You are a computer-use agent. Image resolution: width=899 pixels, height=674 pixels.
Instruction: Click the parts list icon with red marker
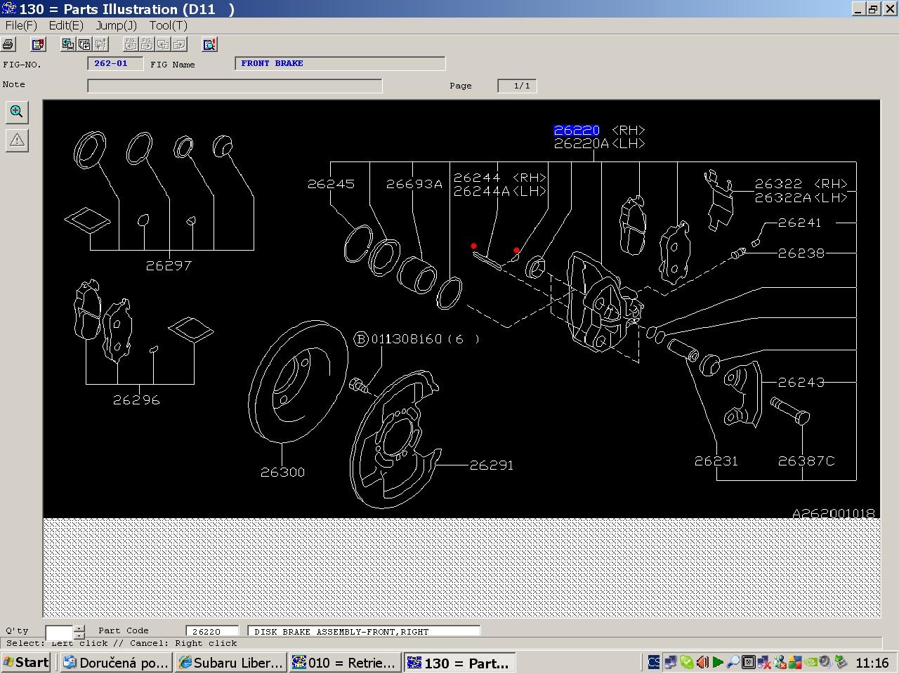click(x=39, y=44)
